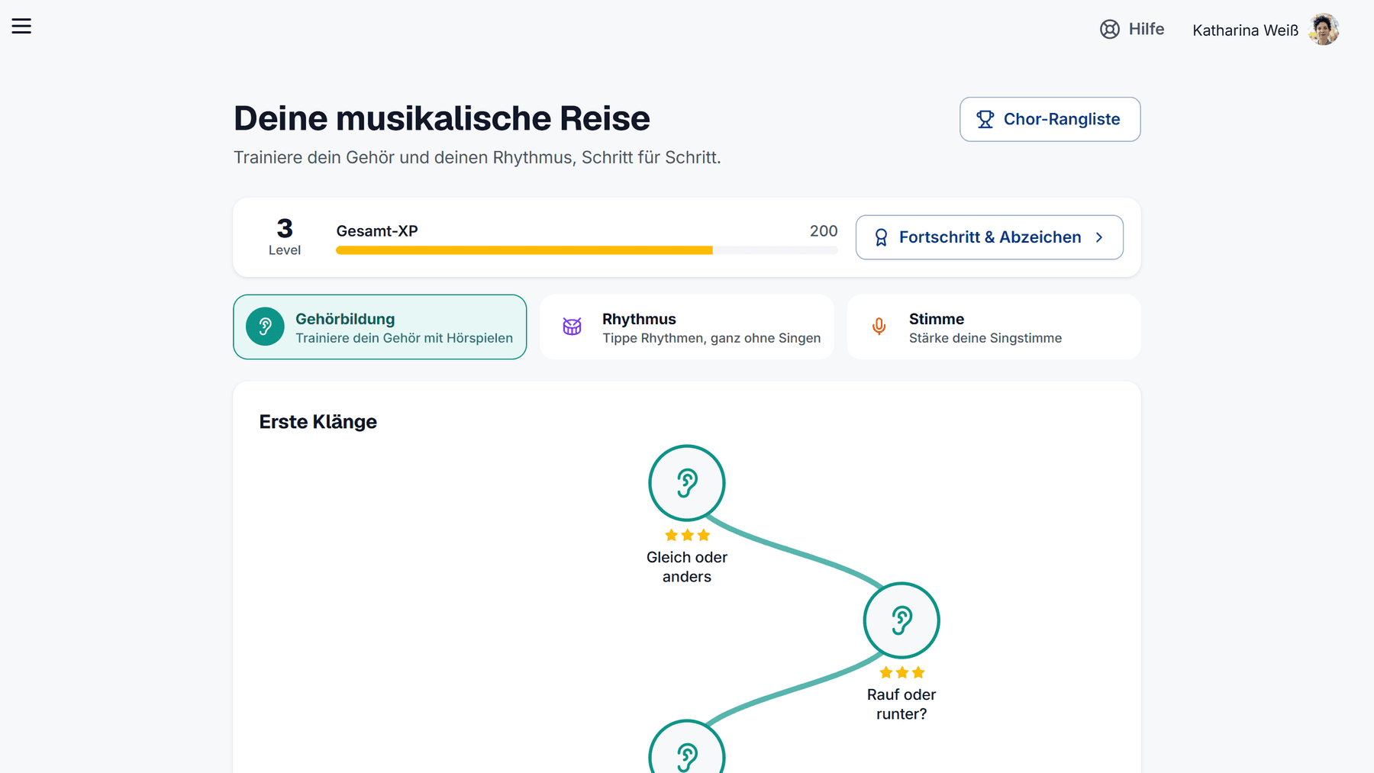The image size is (1374, 773).
Task: Switch to the Rhythmus tab
Action: (686, 327)
